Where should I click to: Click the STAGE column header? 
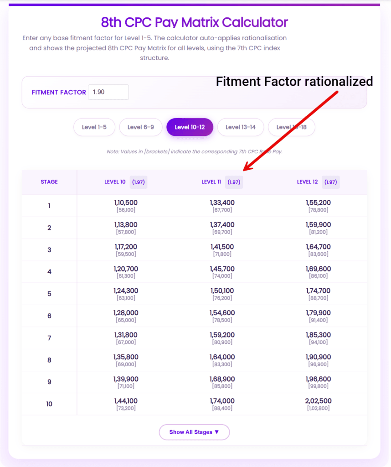point(49,182)
